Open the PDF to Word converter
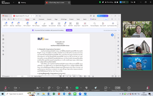The width and height of the screenshot is (153, 96). click(x=27, y=24)
